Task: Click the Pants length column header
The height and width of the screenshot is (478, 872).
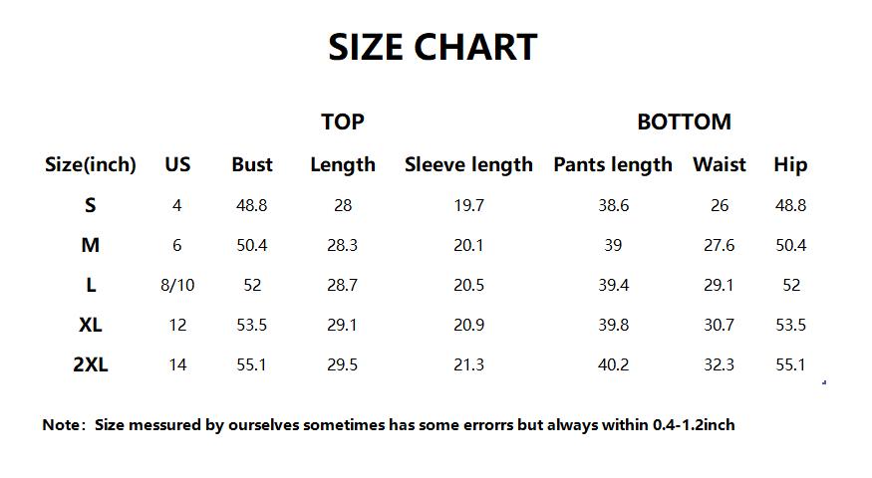Action: pos(613,165)
